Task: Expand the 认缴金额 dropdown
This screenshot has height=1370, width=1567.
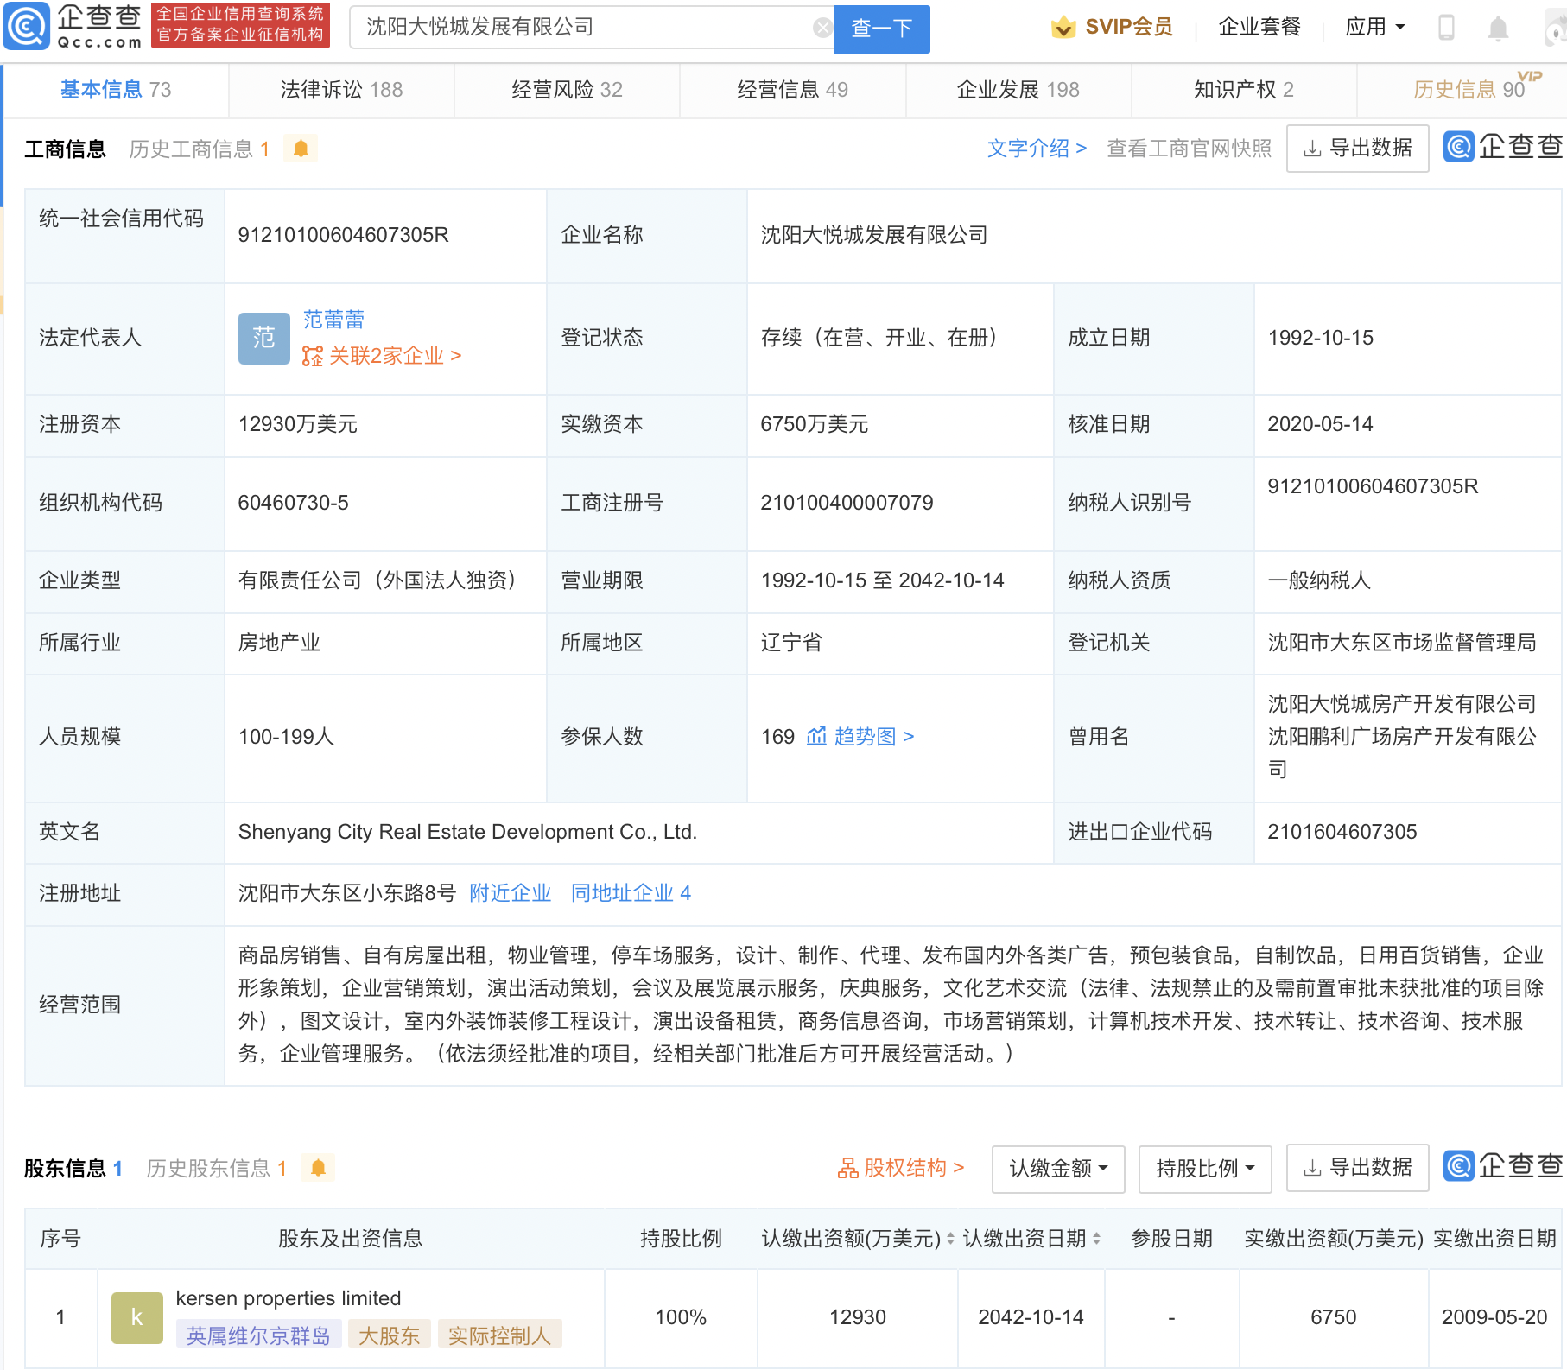Action: pyautogui.click(x=1058, y=1169)
